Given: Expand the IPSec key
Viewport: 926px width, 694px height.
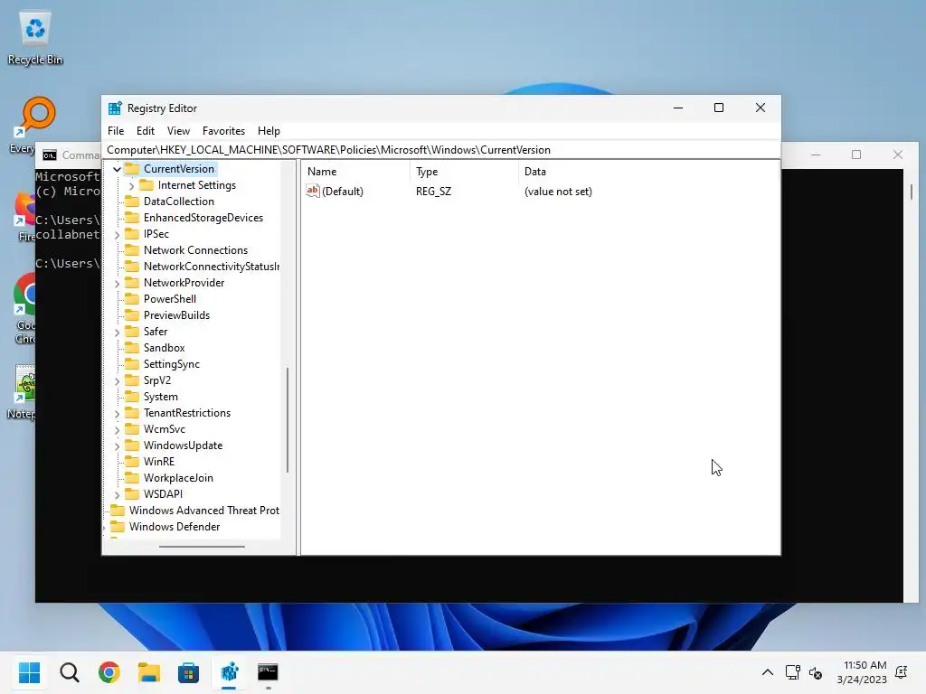Looking at the screenshot, I should tap(117, 235).
